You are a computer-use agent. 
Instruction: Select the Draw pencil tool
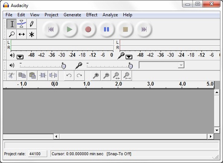click(32, 24)
